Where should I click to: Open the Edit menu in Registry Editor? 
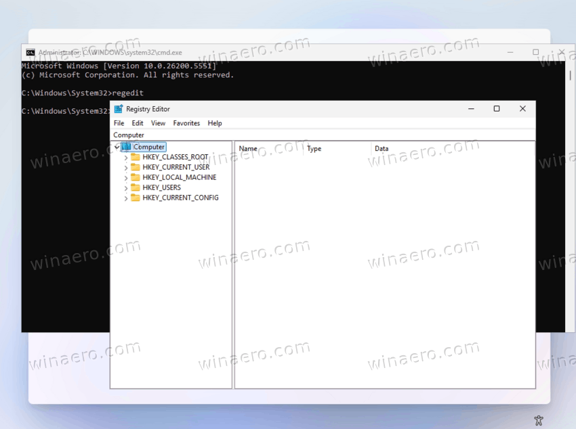(138, 123)
